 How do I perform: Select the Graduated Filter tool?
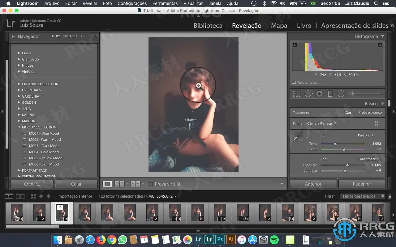[330, 94]
